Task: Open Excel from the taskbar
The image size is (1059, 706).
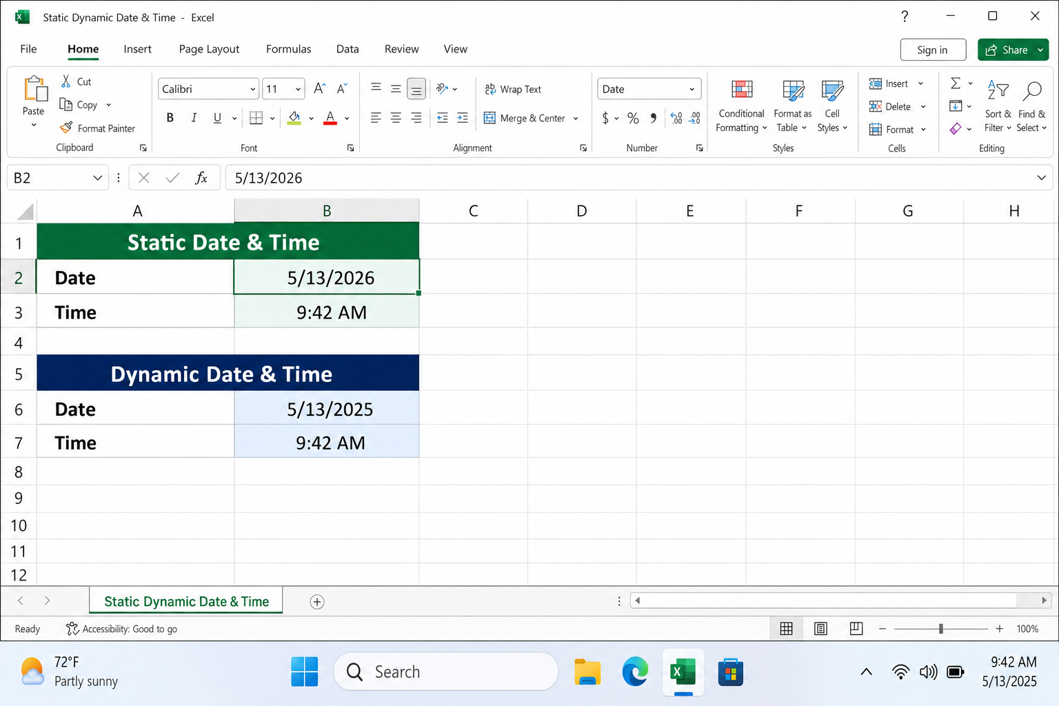Action: [x=683, y=672]
